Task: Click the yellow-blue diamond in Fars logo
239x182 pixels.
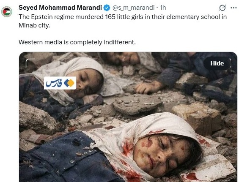Action: click(x=69, y=83)
